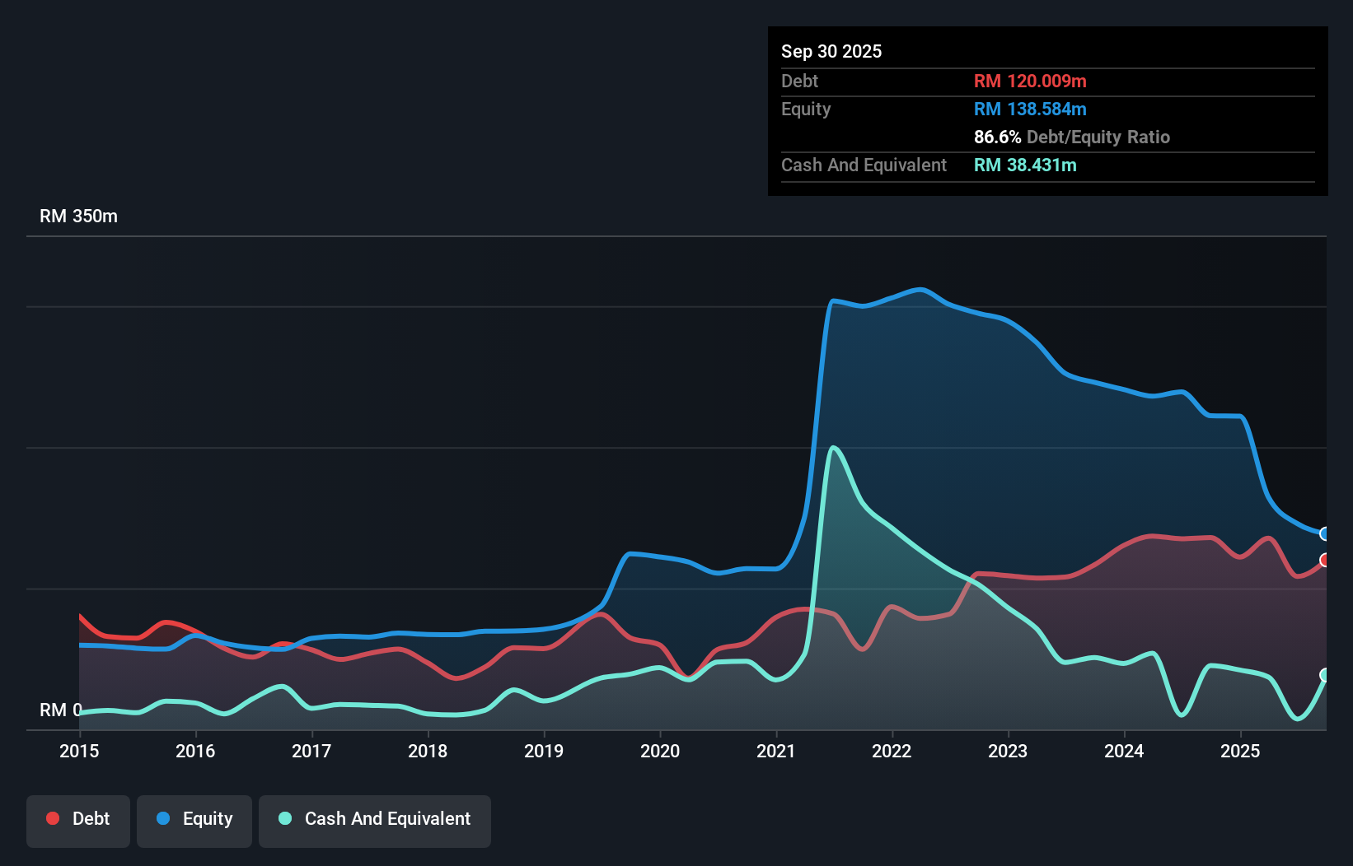Toggle the Equity series visibility
Image resolution: width=1353 pixels, height=866 pixels.
point(194,821)
